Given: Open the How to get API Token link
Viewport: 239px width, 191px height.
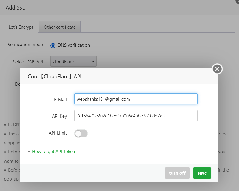Looking at the screenshot, I should (x=53, y=152).
